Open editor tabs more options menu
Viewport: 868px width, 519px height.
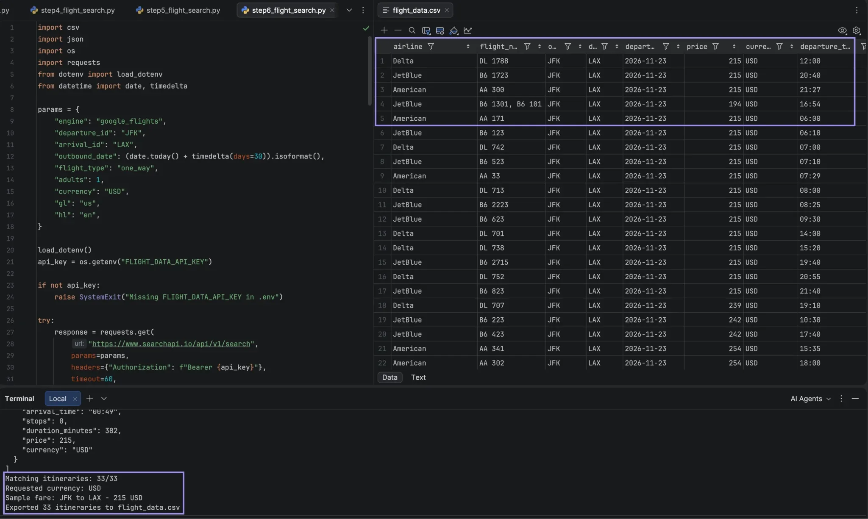point(363,10)
